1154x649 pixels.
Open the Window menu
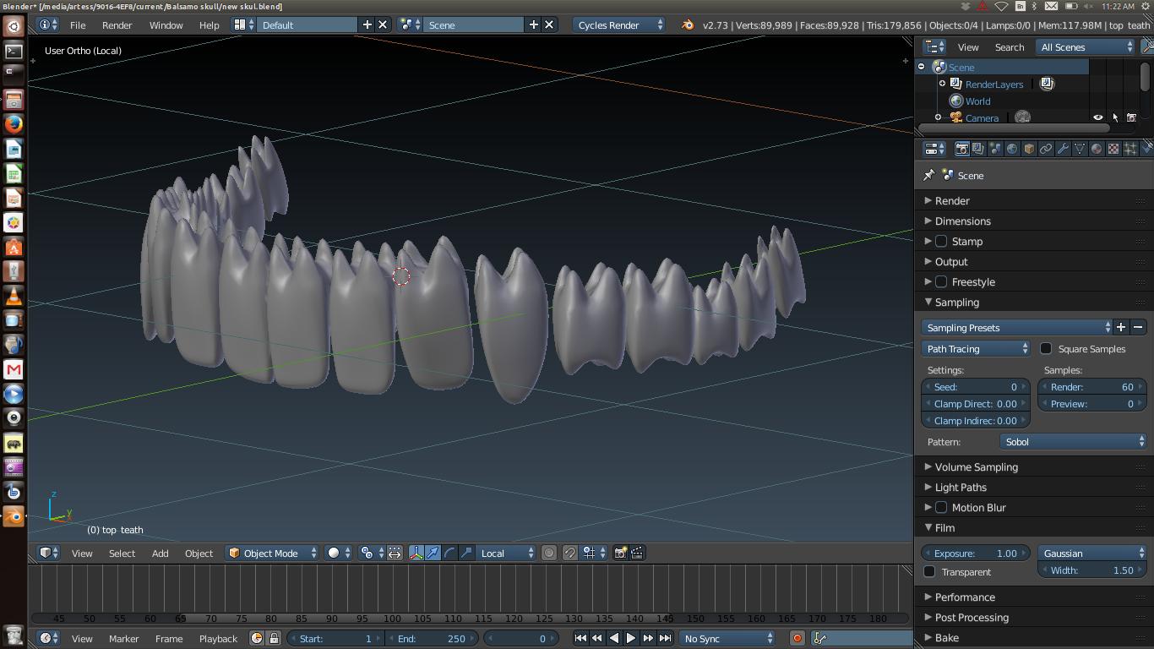pos(166,25)
